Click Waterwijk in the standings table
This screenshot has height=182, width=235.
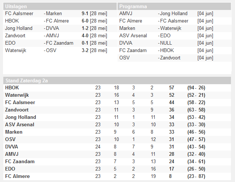pyautogui.click(x=17, y=95)
